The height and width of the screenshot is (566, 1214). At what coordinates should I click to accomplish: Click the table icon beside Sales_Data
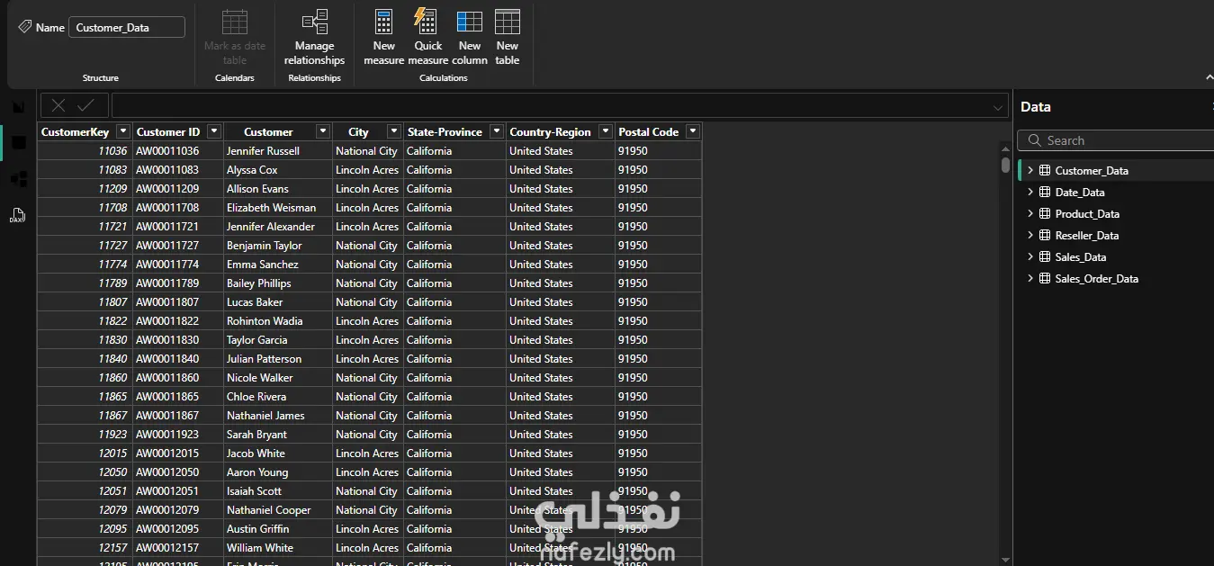1045,256
